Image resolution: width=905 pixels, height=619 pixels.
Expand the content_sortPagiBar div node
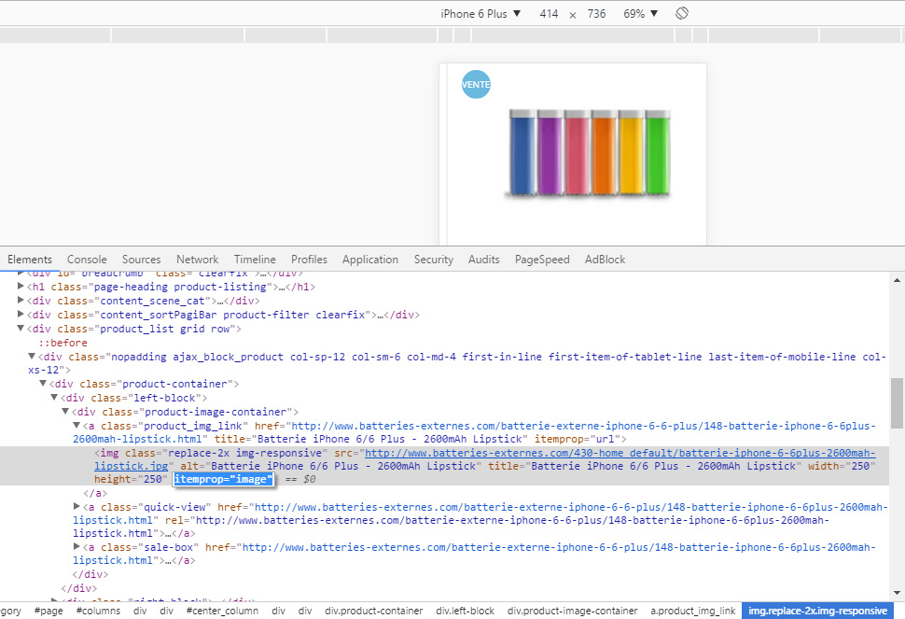21,314
